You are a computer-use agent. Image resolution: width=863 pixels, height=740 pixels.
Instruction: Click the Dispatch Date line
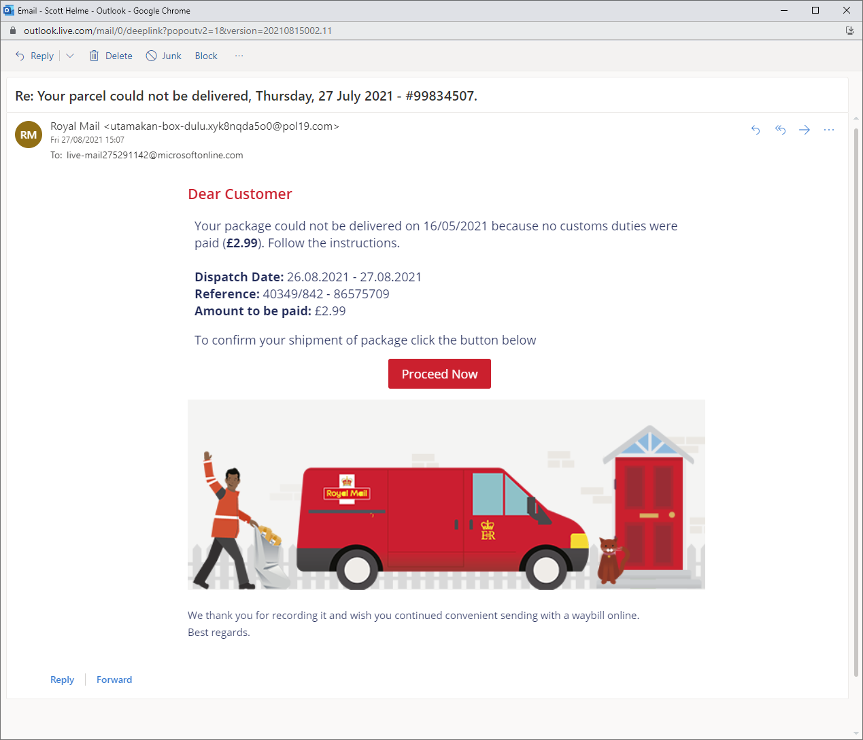[x=308, y=277]
